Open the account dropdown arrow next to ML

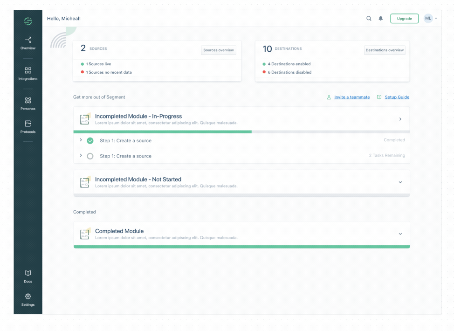(436, 19)
